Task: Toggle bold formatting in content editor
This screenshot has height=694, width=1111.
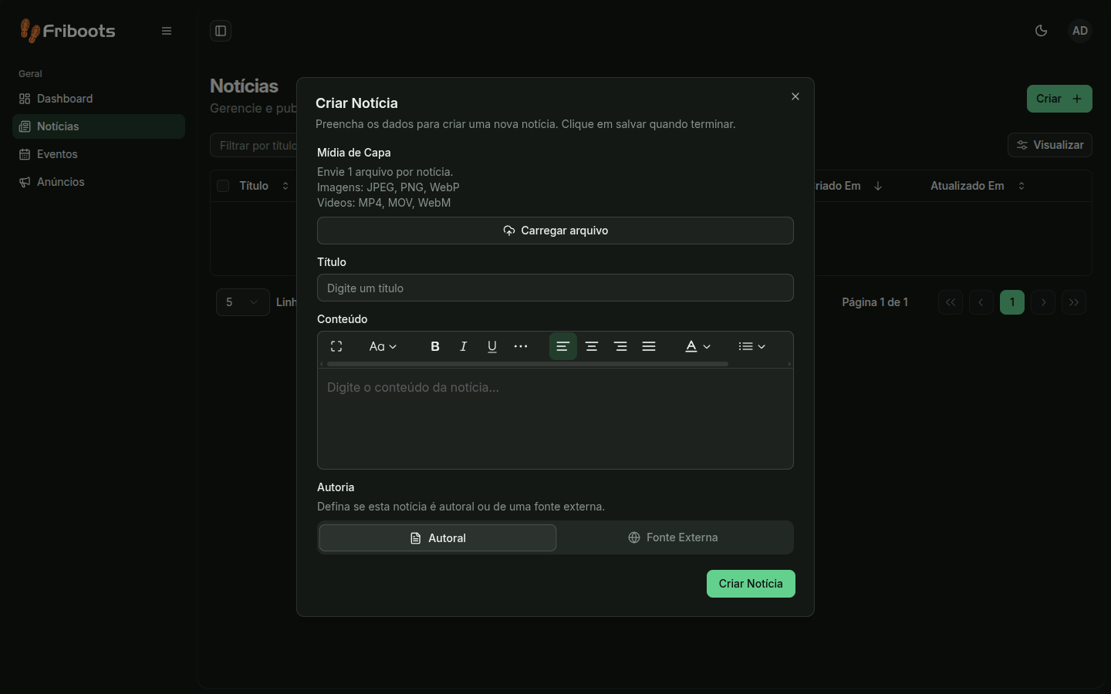Action: coord(435,346)
